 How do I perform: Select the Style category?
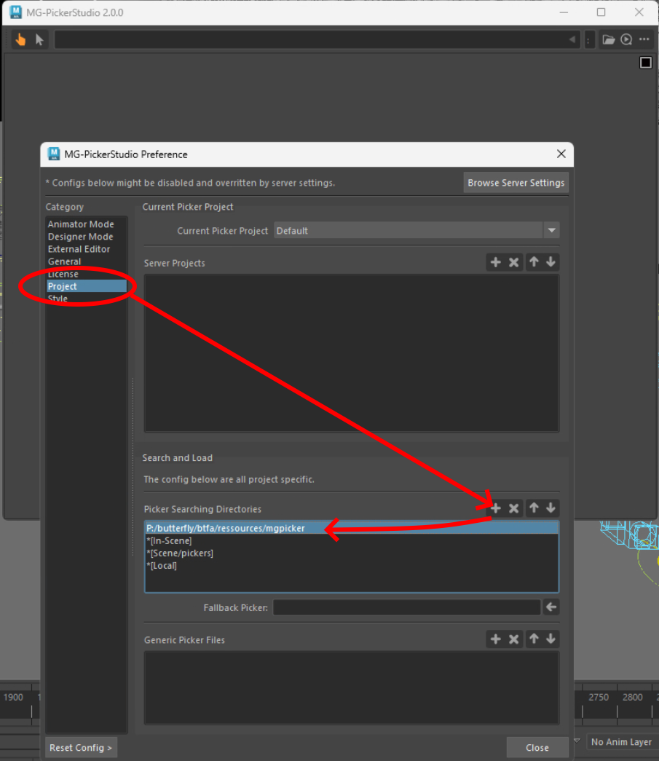coord(58,299)
